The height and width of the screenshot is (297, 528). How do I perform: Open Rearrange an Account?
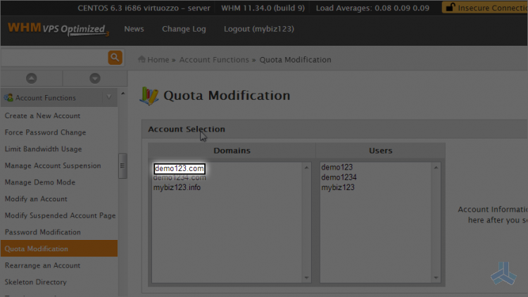pyautogui.click(x=42, y=265)
